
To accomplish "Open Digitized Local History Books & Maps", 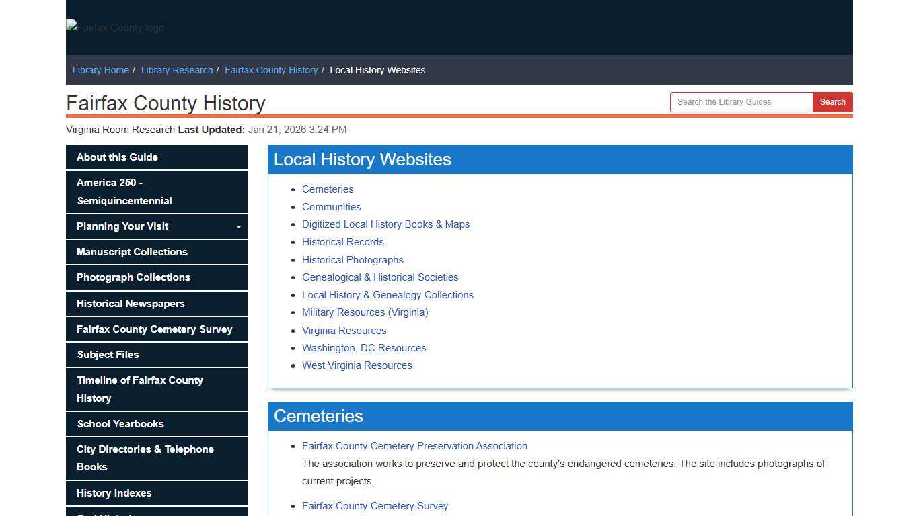I will pos(385,224).
